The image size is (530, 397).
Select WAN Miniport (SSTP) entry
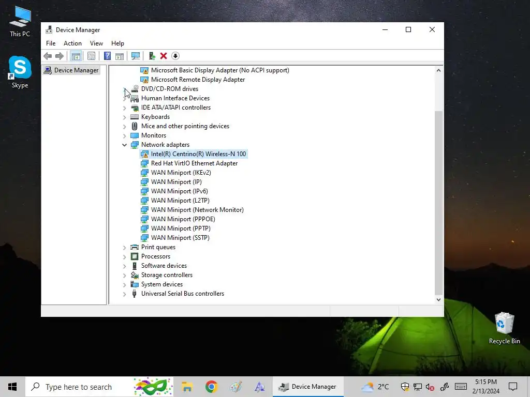[x=180, y=238]
